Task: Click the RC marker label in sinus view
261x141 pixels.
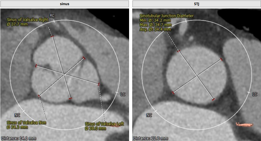Action: coord(52,15)
